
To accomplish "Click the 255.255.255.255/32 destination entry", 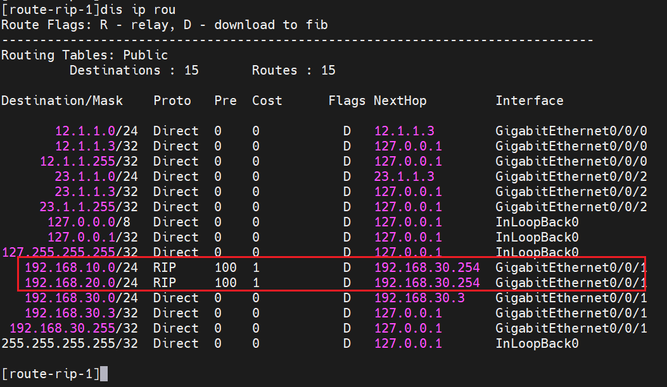I will tap(70, 343).
